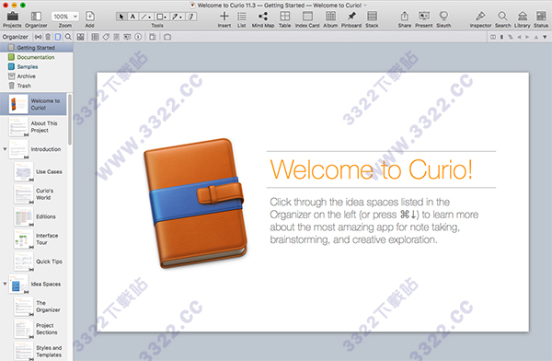The width and height of the screenshot is (552, 361).
Task: Collapse the Introduction group triangle
Action: [5, 149]
